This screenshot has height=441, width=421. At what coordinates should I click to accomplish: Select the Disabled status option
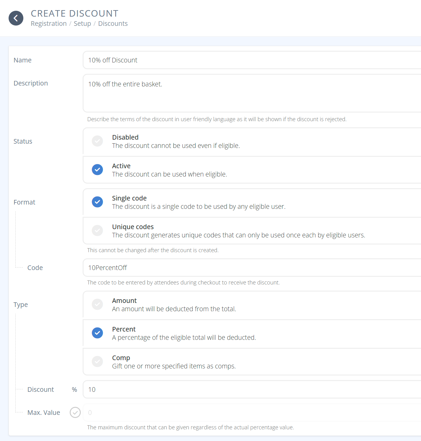(97, 141)
